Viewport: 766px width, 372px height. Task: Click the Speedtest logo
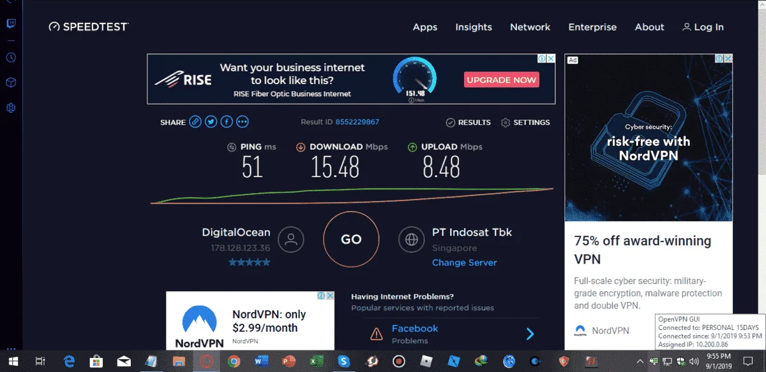coord(89,27)
